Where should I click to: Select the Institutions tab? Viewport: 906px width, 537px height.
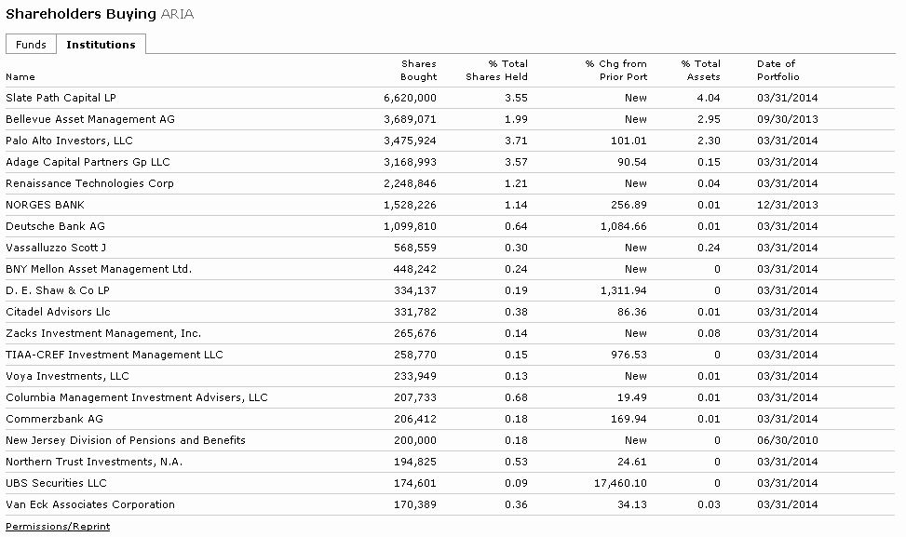tap(101, 44)
